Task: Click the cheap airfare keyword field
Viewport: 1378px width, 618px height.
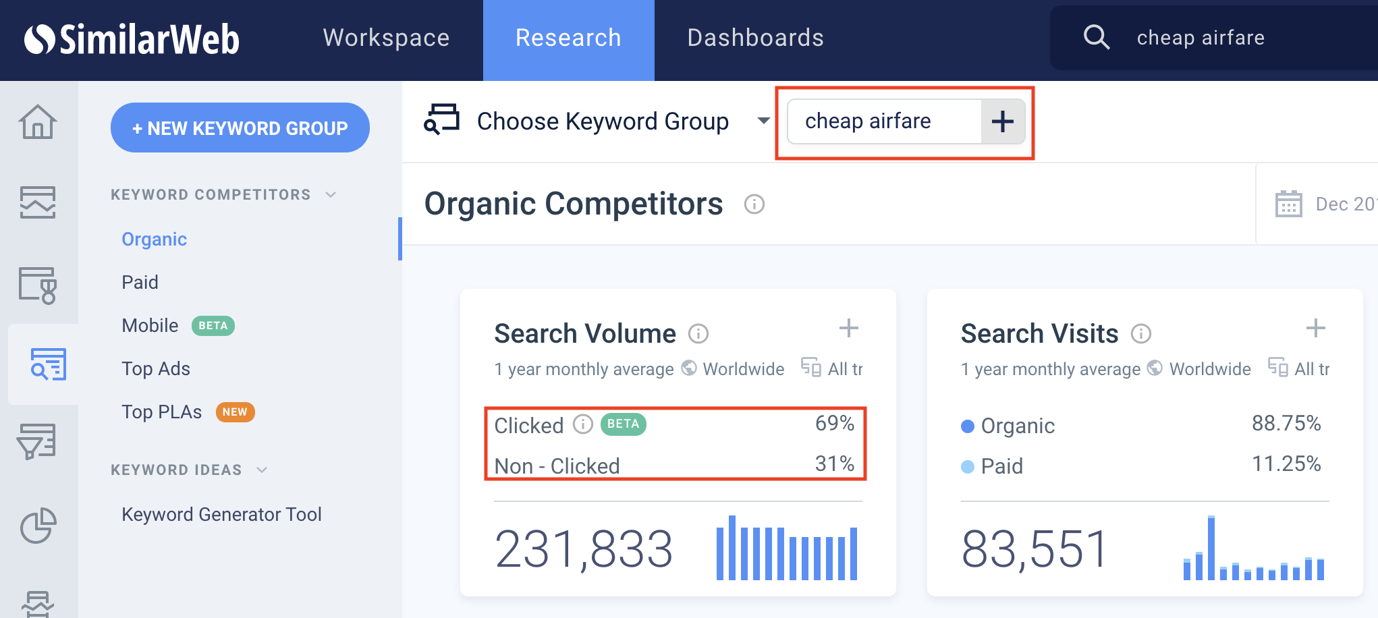Action: point(884,121)
